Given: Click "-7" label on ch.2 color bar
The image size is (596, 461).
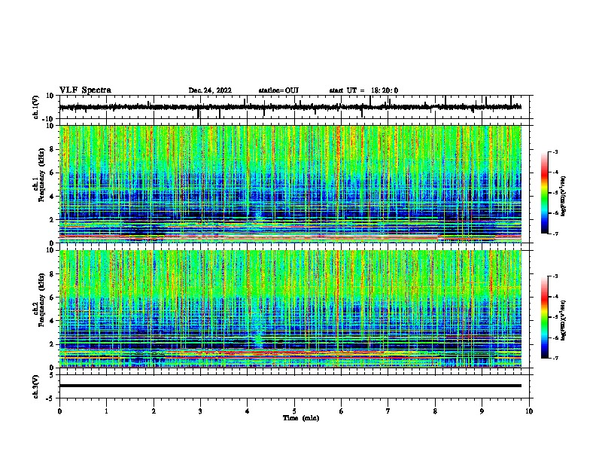Looking at the screenshot, I should click(555, 358).
